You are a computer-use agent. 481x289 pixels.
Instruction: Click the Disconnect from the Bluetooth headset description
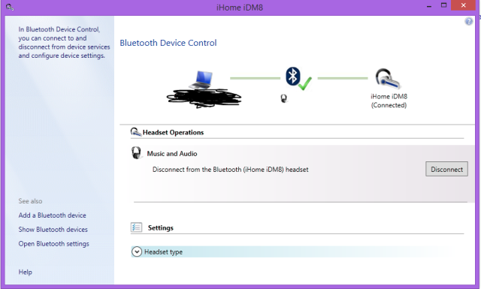231,170
